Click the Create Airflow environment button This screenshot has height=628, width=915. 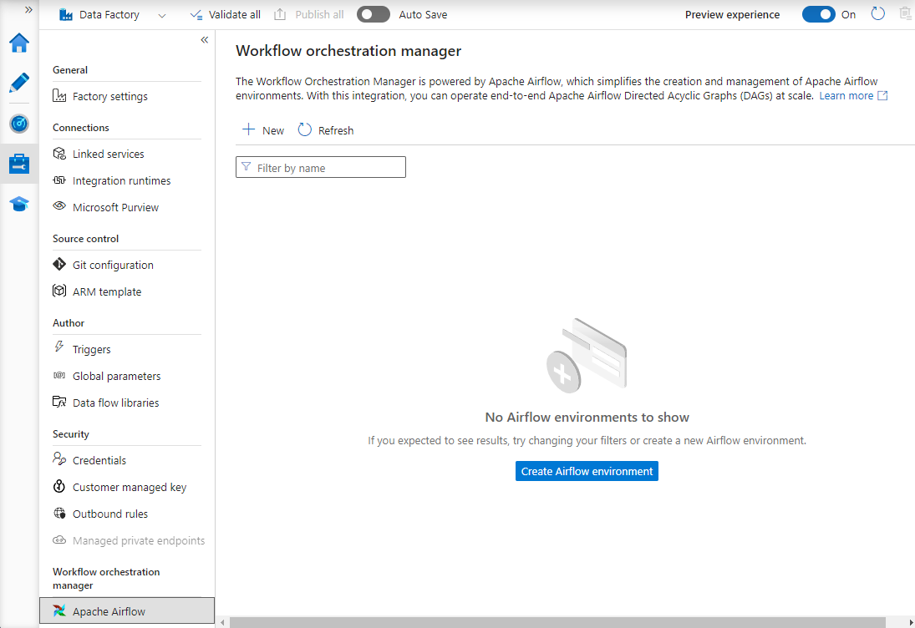(586, 470)
